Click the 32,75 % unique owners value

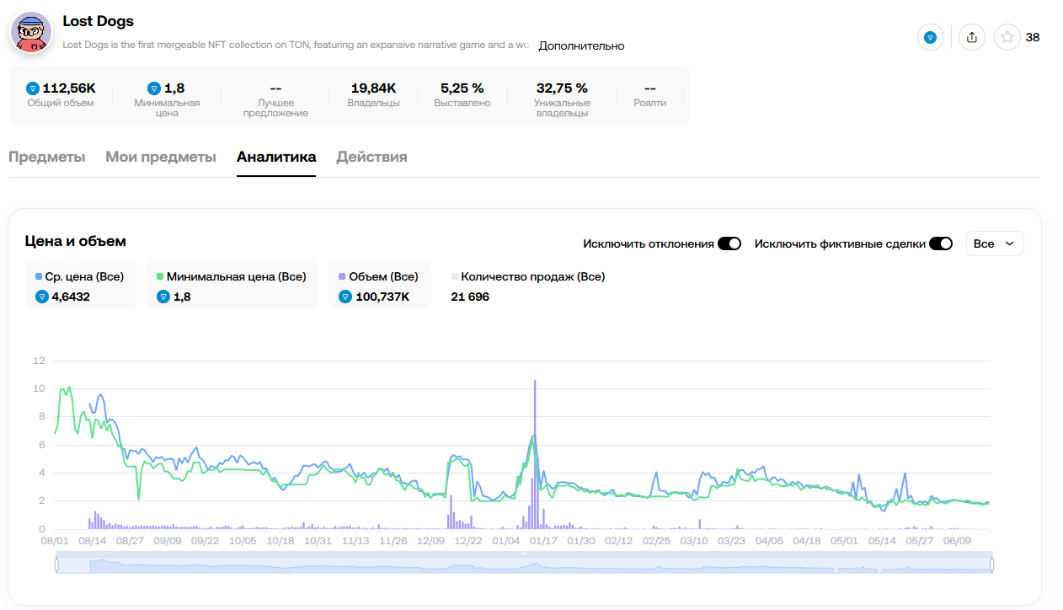[562, 88]
